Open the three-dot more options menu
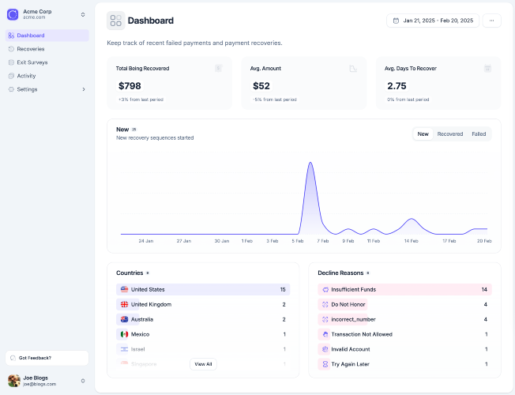Image resolution: width=515 pixels, height=395 pixels. [491, 21]
